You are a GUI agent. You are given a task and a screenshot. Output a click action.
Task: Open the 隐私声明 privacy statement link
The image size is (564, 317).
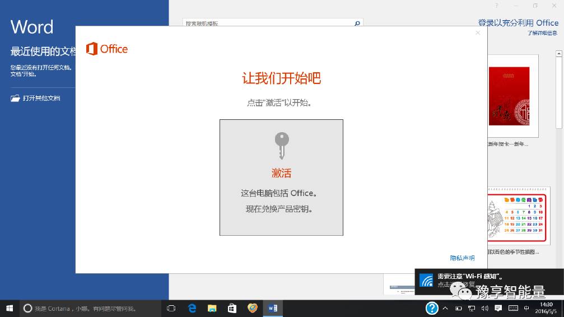tap(462, 258)
